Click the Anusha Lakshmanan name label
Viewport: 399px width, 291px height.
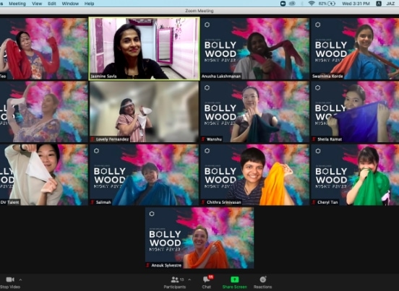221,77
